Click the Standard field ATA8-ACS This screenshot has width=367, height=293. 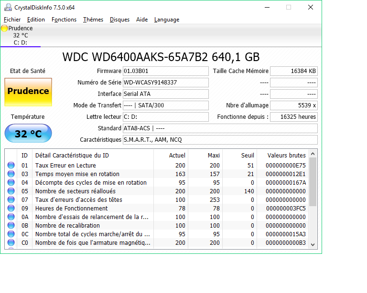tap(220, 128)
